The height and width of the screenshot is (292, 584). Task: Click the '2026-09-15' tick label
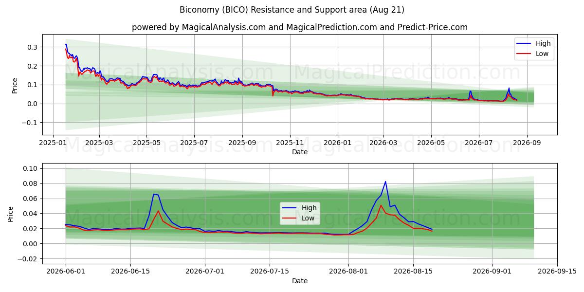point(557,272)
